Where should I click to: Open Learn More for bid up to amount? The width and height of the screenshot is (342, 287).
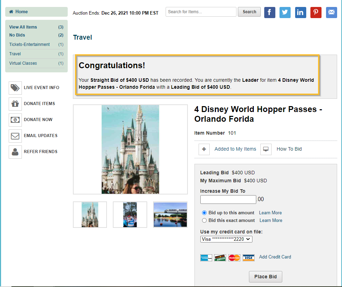click(x=270, y=213)
